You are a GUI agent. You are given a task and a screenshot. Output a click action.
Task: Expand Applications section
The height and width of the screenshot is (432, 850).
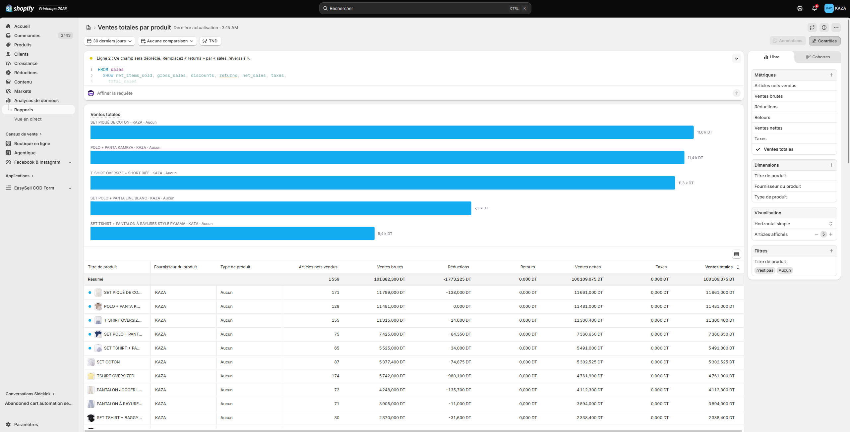[x=20, y=176]
